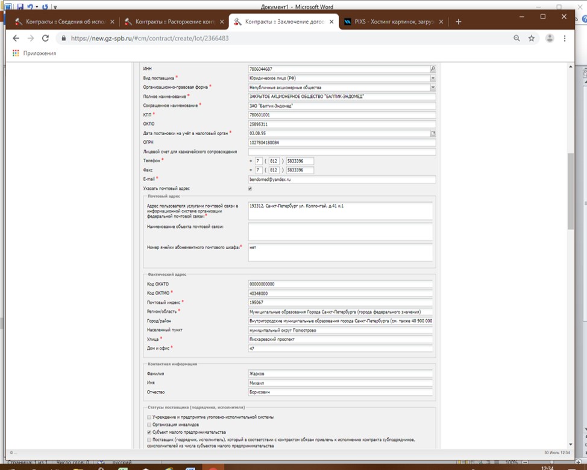Open the 'Вид поставщика' dropdown
Screen dimensions: 587x470
pos(433,78)
